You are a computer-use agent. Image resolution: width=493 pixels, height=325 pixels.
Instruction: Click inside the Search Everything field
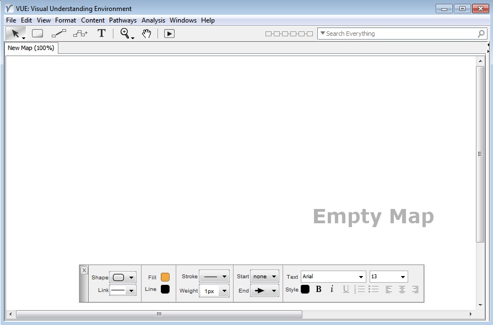coord(397,34)
